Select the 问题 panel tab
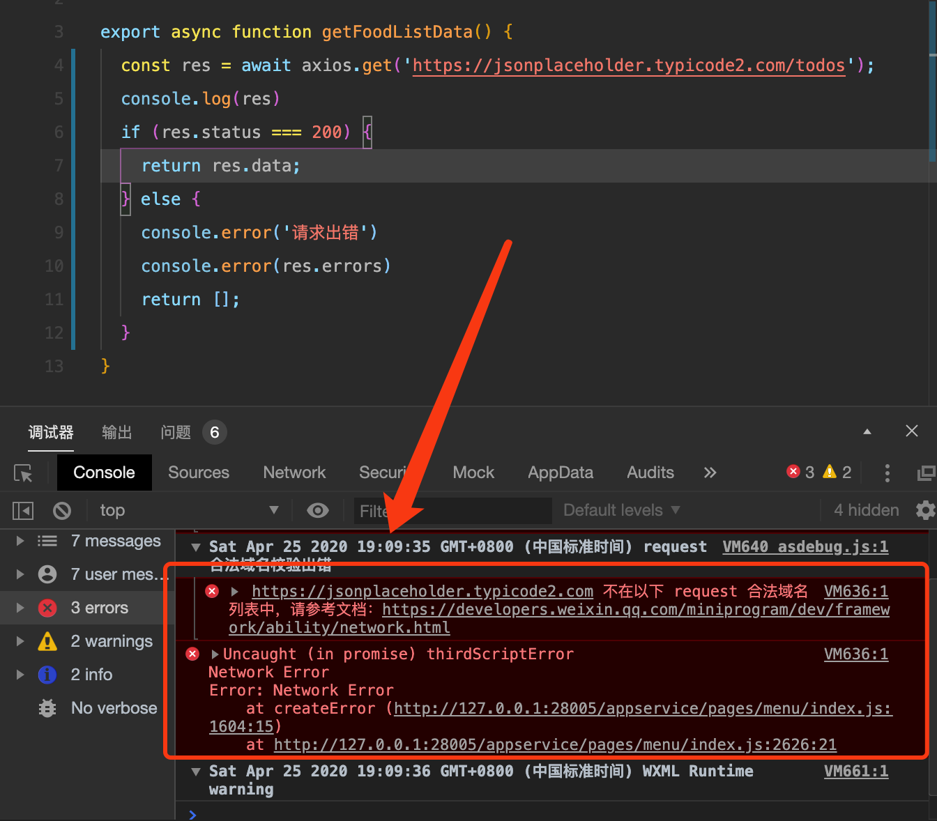The width and height of the screenshot is (937, 821). (x=176, y=433)
